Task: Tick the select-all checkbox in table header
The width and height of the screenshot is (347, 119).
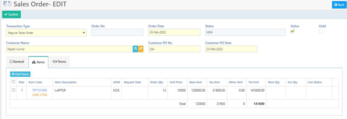Action: [x=13, y=82]
